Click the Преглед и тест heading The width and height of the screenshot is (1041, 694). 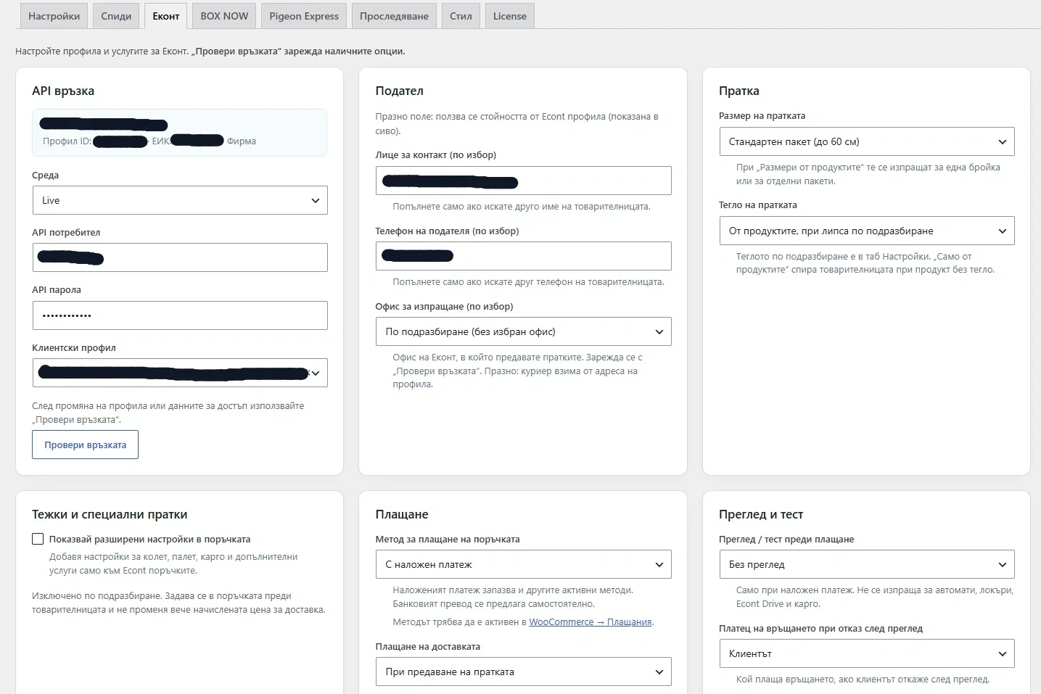761,514
